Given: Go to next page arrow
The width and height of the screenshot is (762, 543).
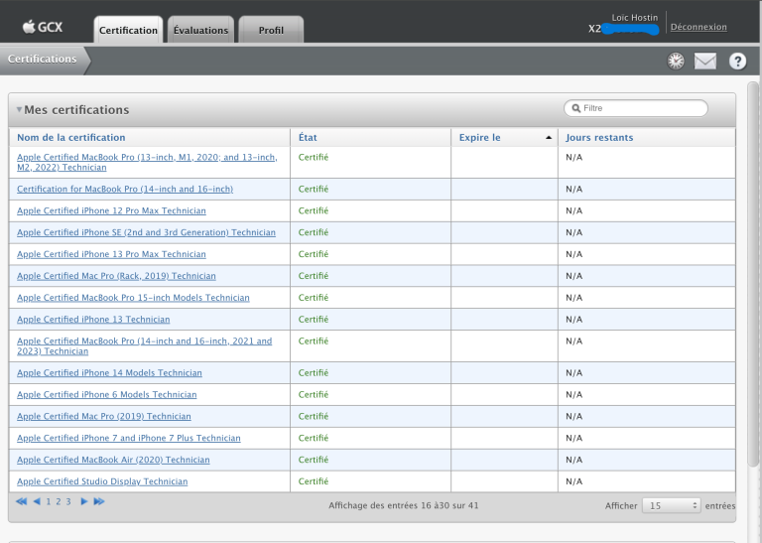Looking at the screenshot, I should point(84,501).
